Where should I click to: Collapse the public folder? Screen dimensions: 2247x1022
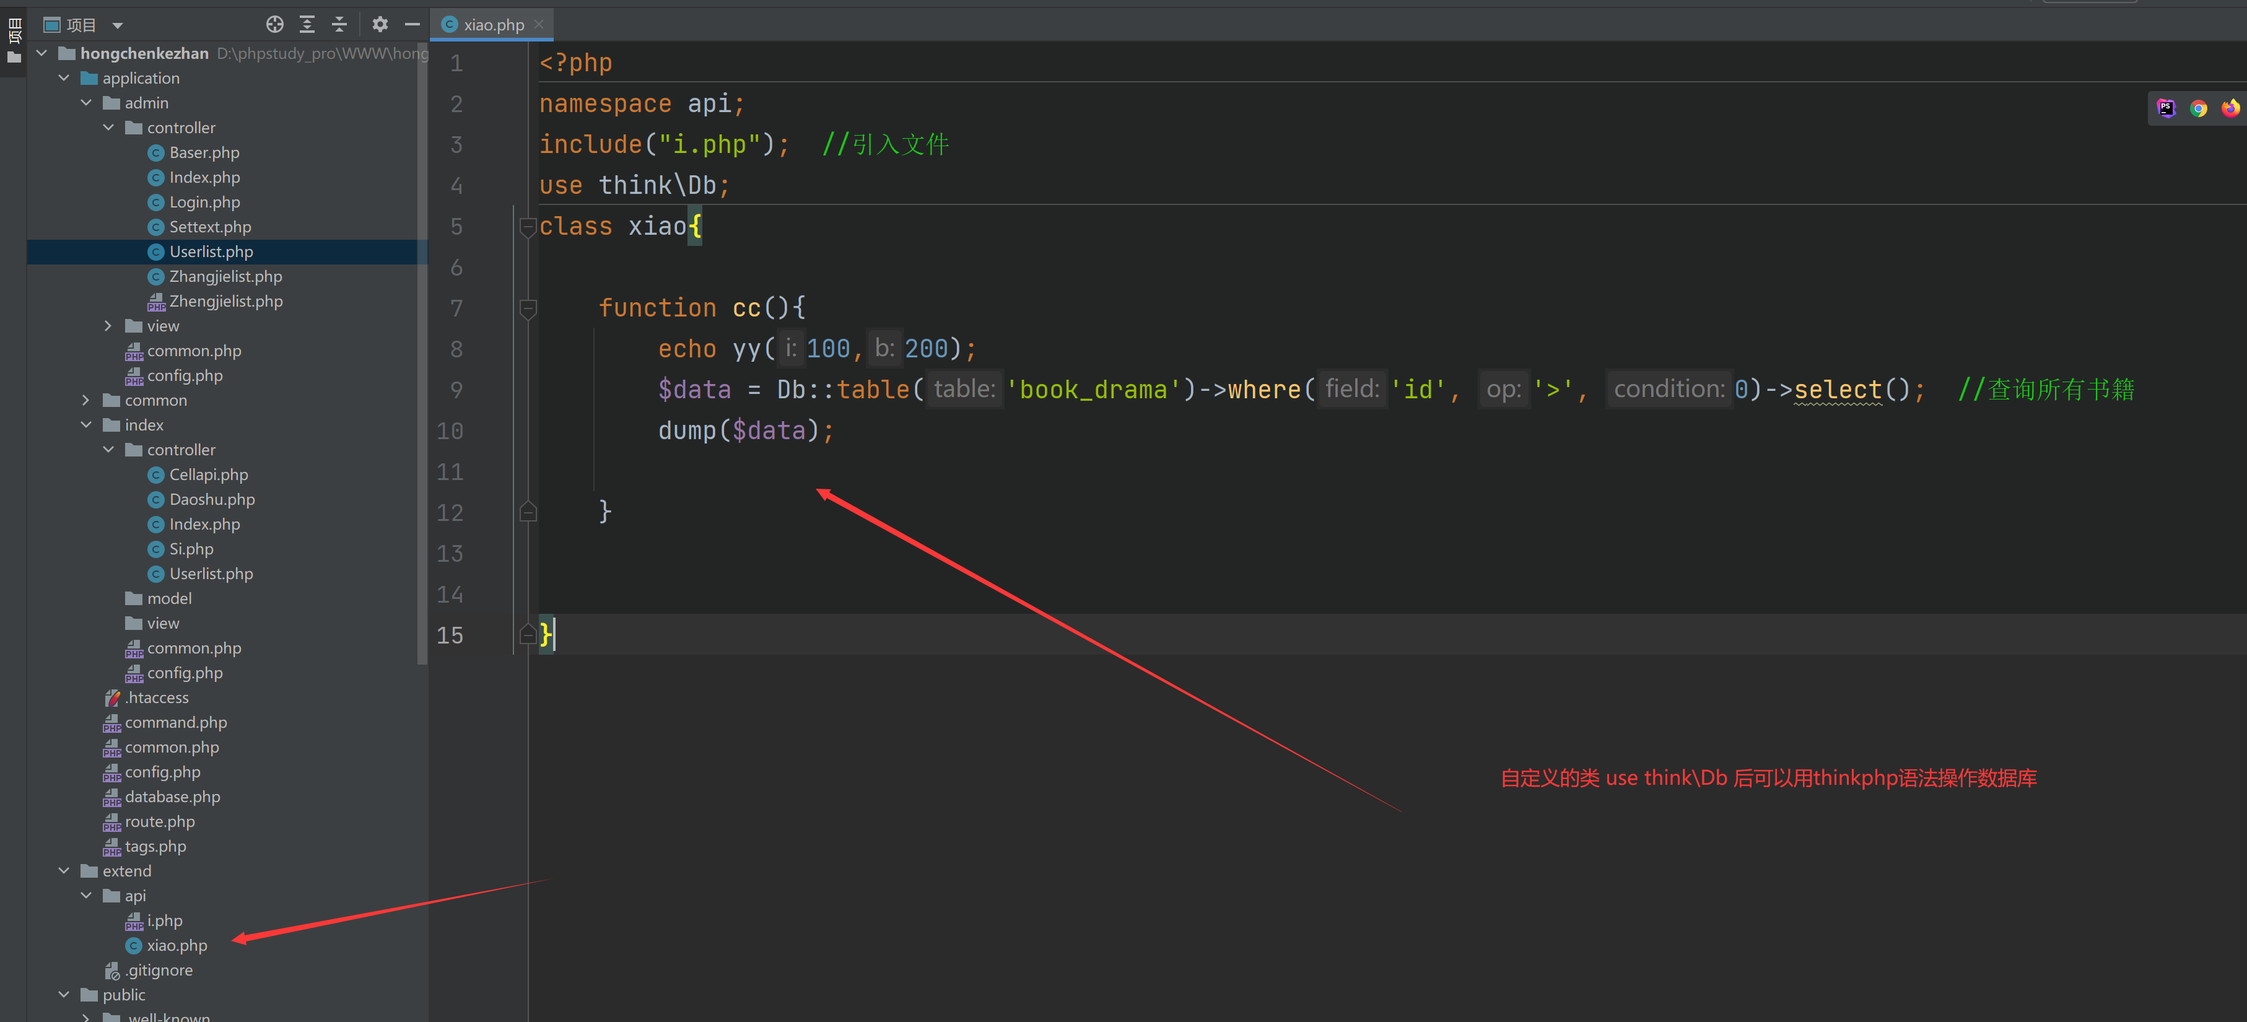pos(64,995)
